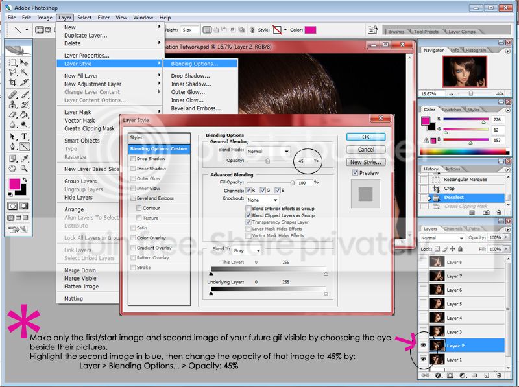Open the Blend Mode dropdown
The height and width of the screenshot is (387, 519).
click(x=268, y=151)
